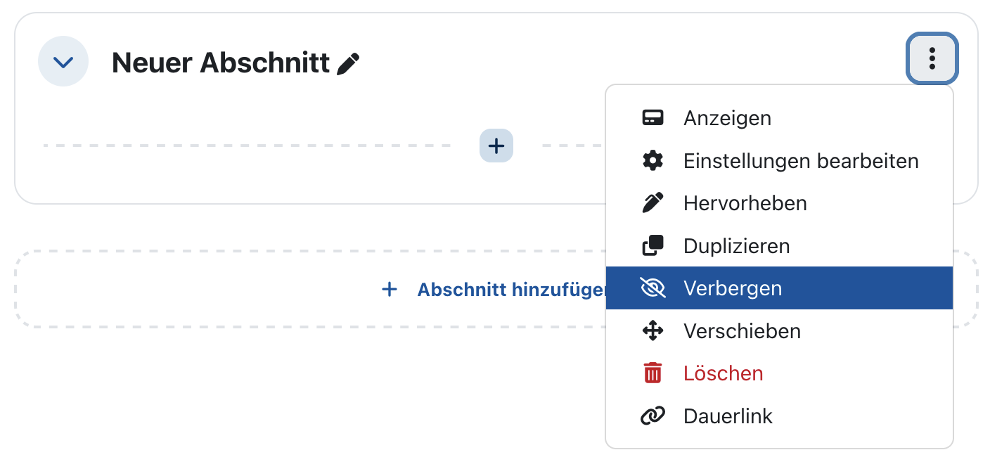Collapse the Neuer Abschnitt section via the chevron
The height and width of the screenshot is (450, 990).
[x=63, y=62]
